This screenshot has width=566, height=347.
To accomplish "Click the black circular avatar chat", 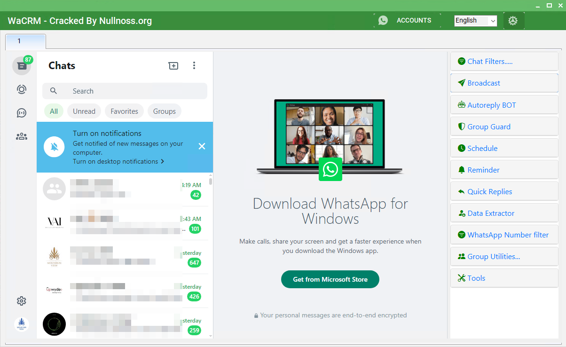I will 55,324.
